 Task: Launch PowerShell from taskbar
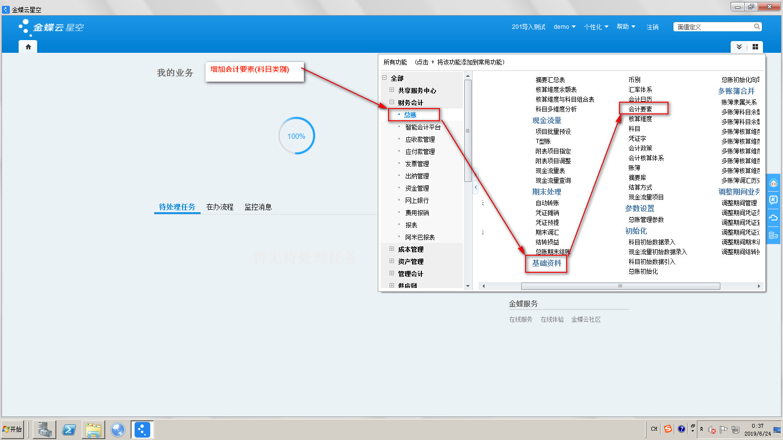69,430
